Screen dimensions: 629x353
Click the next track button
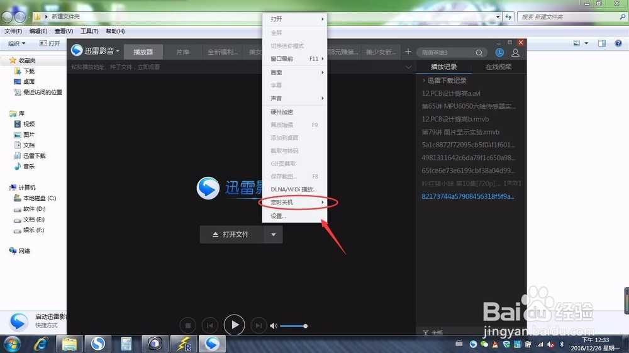point(259,326)
